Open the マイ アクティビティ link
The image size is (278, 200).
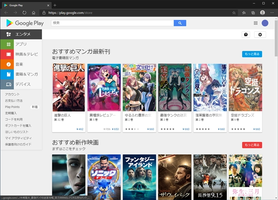18,138
